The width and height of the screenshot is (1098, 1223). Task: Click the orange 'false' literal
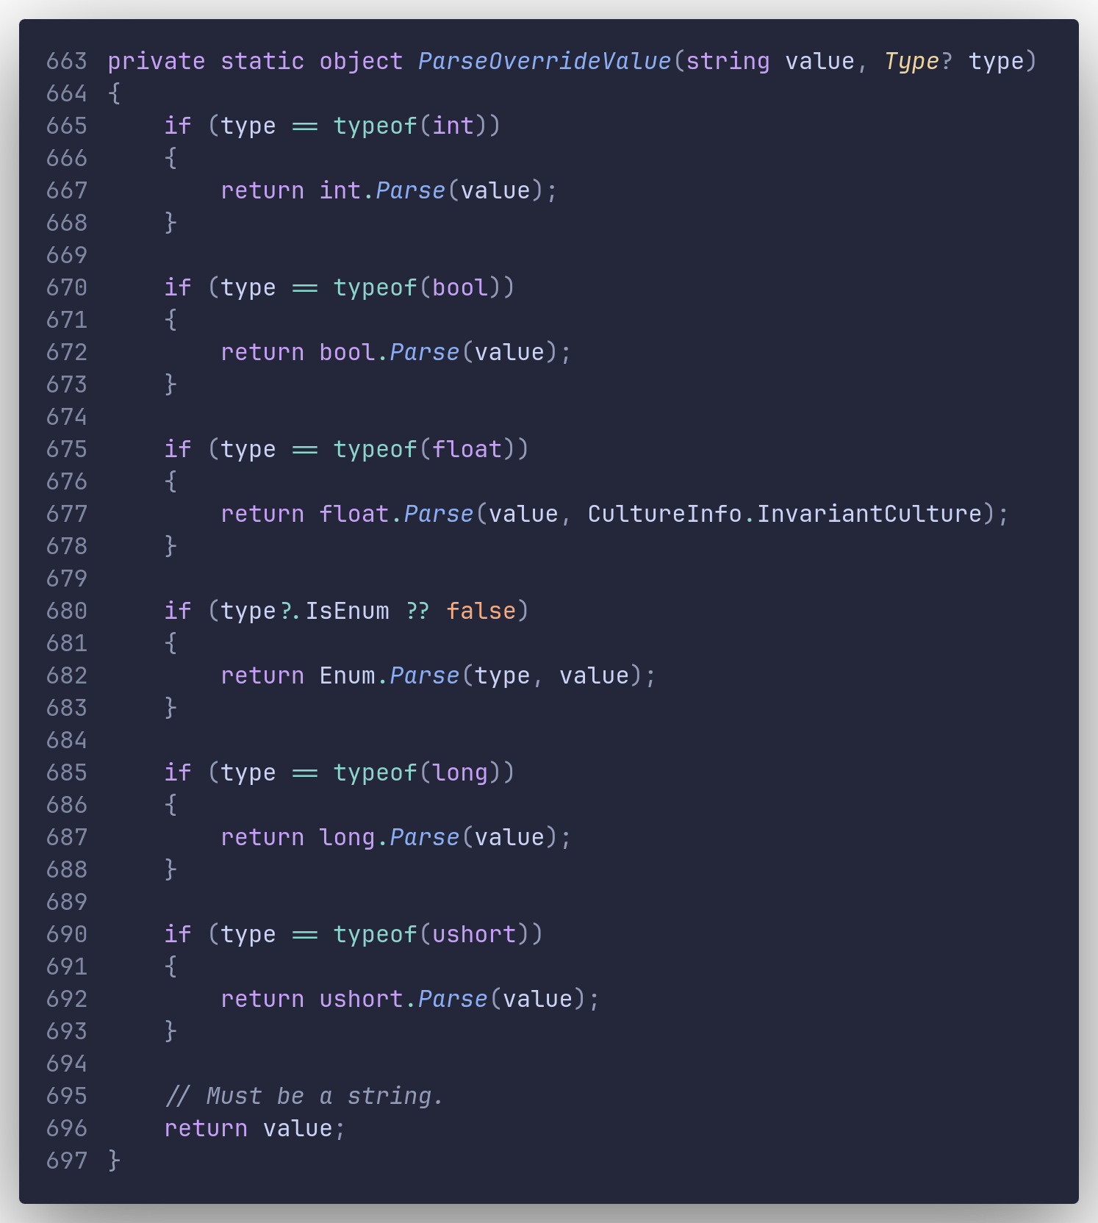481,611
